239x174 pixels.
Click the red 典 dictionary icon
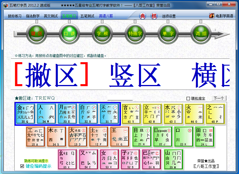tap(143, 16)
